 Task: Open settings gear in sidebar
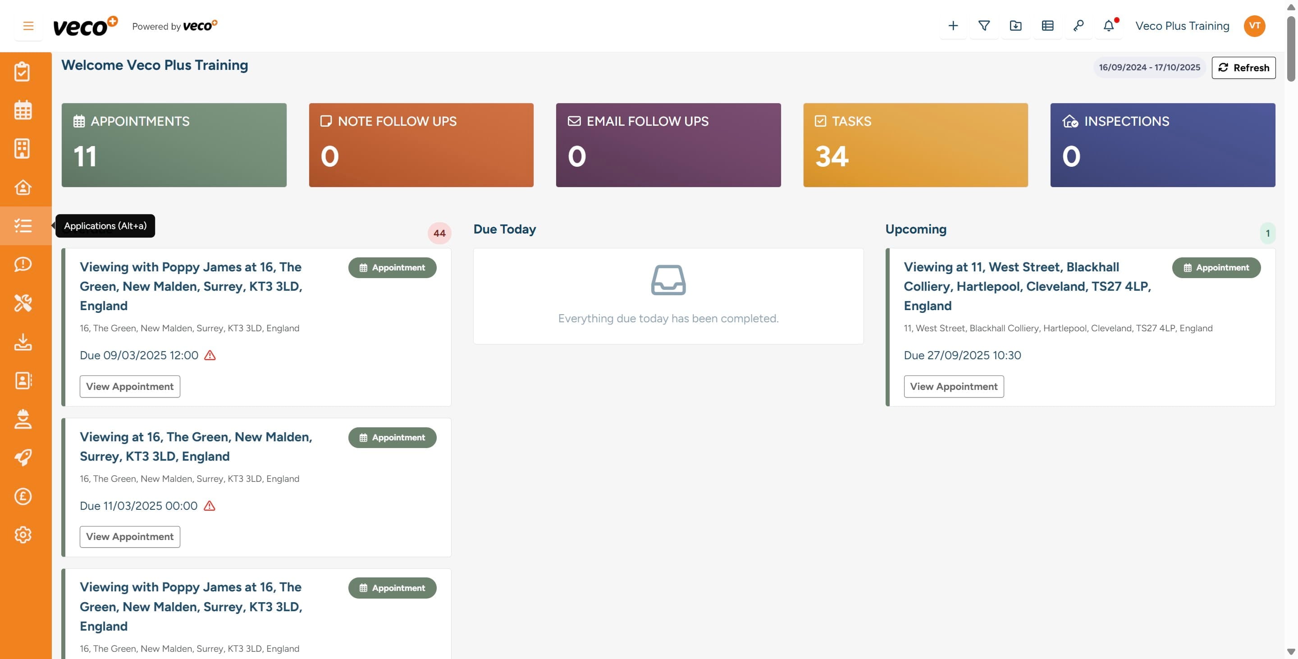pyautogui.click(x=23, y=535)
